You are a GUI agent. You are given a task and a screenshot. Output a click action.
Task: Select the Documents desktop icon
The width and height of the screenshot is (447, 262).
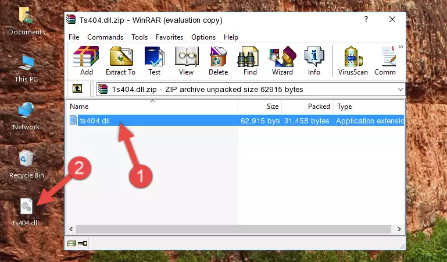26,21
